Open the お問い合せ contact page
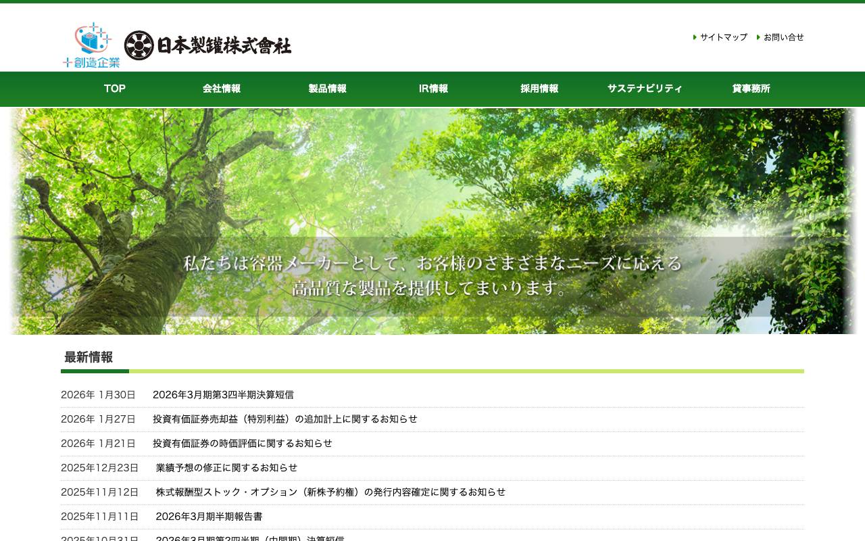865x541 pixels. pyautogui.click(x=783, y=37)
